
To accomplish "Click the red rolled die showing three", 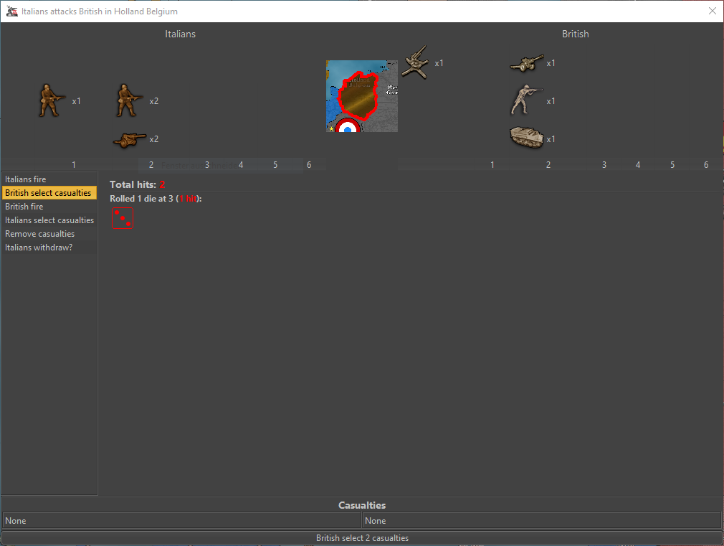I will coord(122,219).
